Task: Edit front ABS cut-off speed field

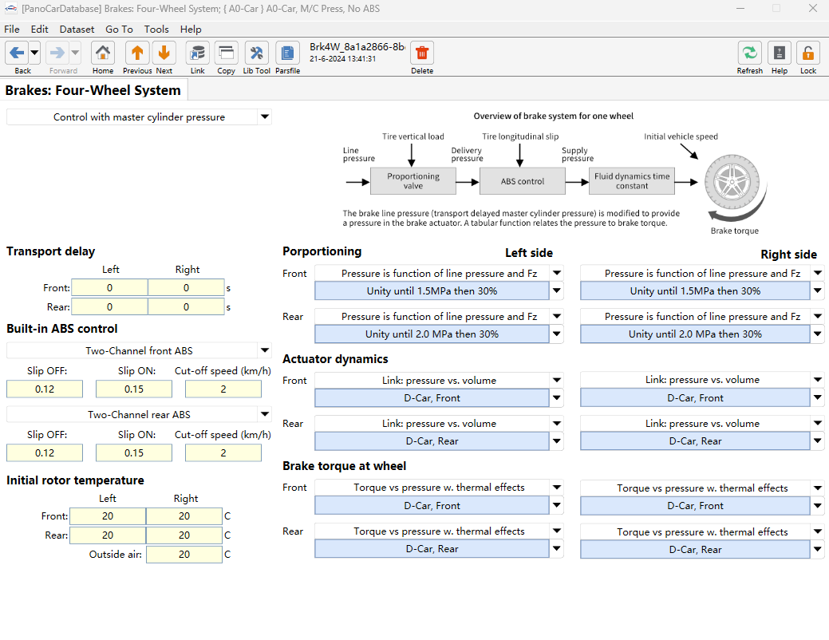Action: (x=223, y=389)
